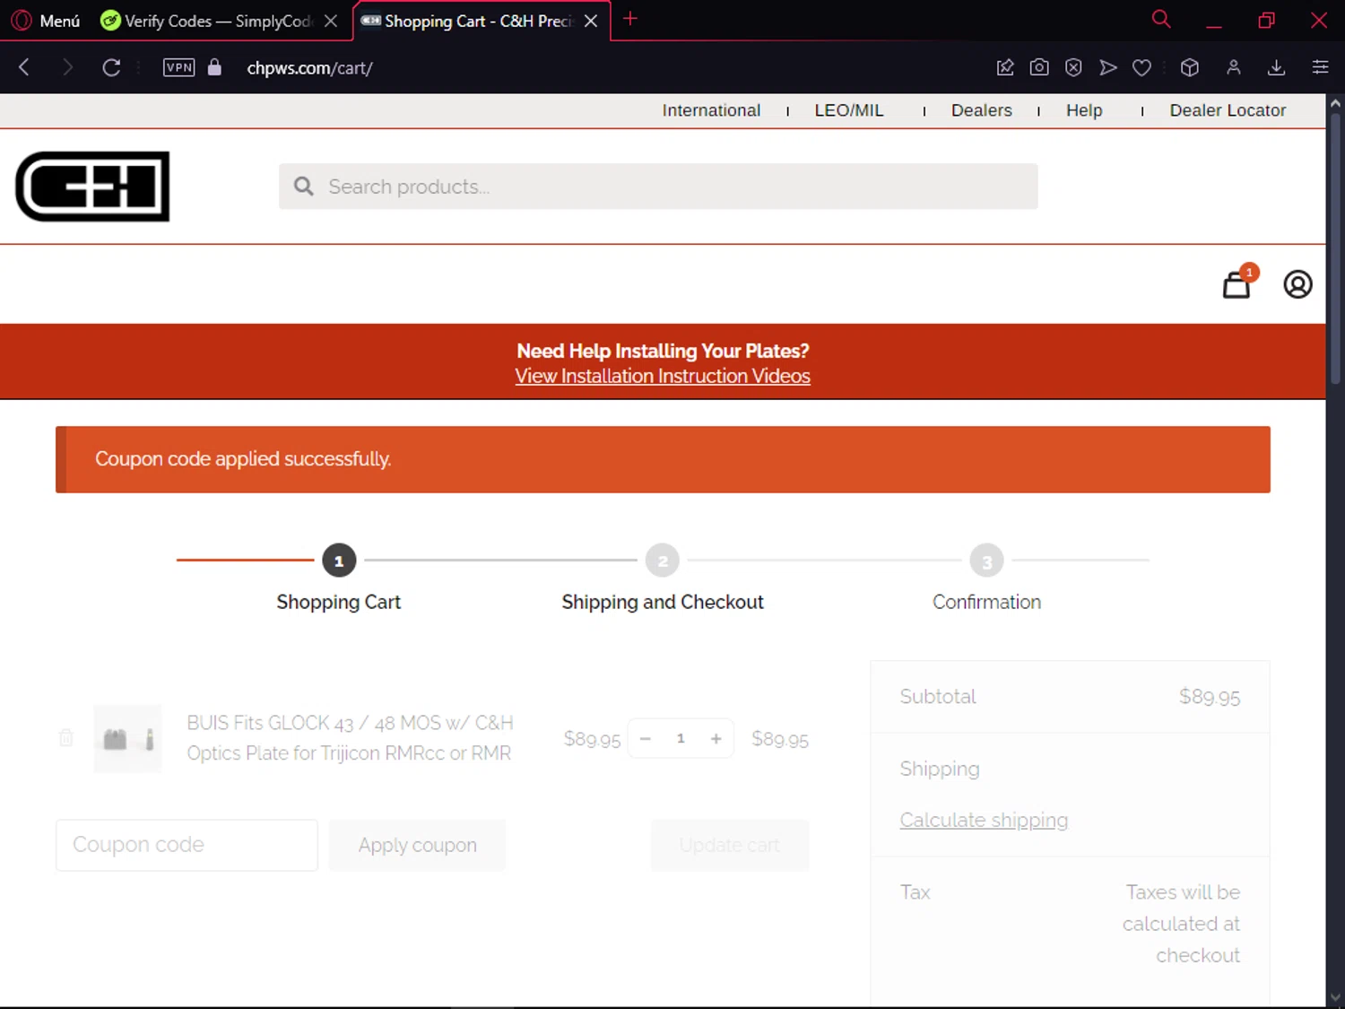Restore down the browser window
Viewport: 1345px width, 1009px height.
click(x=1266, y=21)
